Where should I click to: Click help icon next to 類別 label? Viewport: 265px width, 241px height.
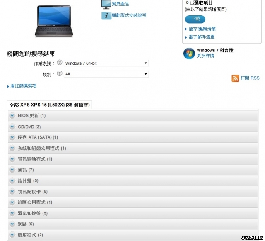[60, 73]
